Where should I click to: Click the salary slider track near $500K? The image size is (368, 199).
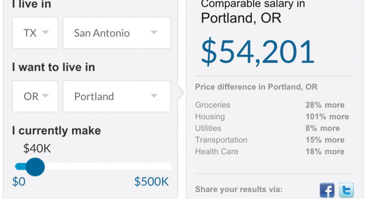coord(164,167)
